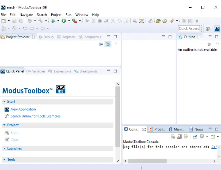Toggle Show Whitespace Characters pilcrow icon
The width and height of the screenshot is (221, 170).
(197, 21)
